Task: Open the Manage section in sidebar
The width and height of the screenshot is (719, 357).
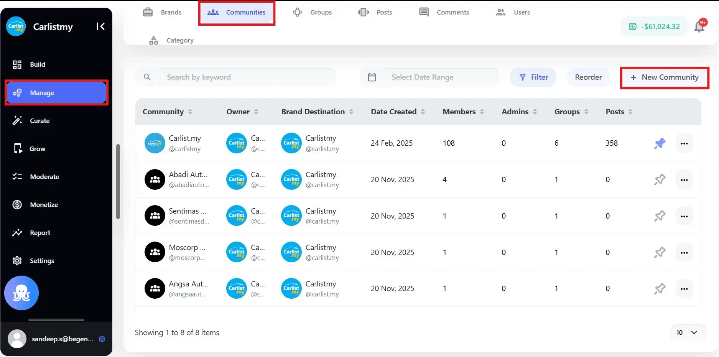Action: coord(56,93)
